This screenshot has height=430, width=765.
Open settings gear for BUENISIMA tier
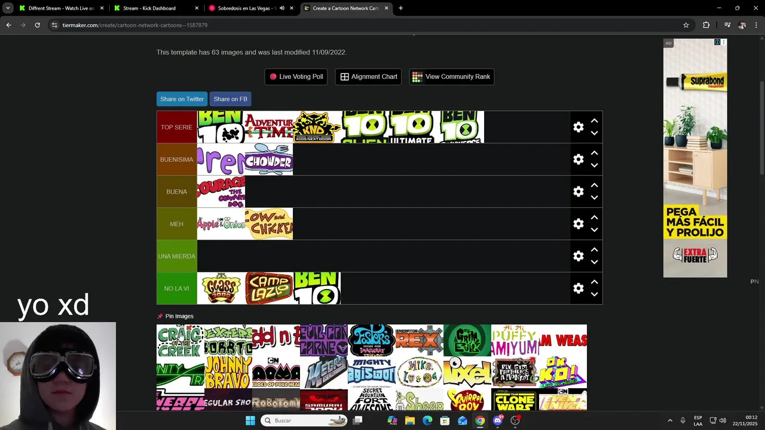point(578,159)
